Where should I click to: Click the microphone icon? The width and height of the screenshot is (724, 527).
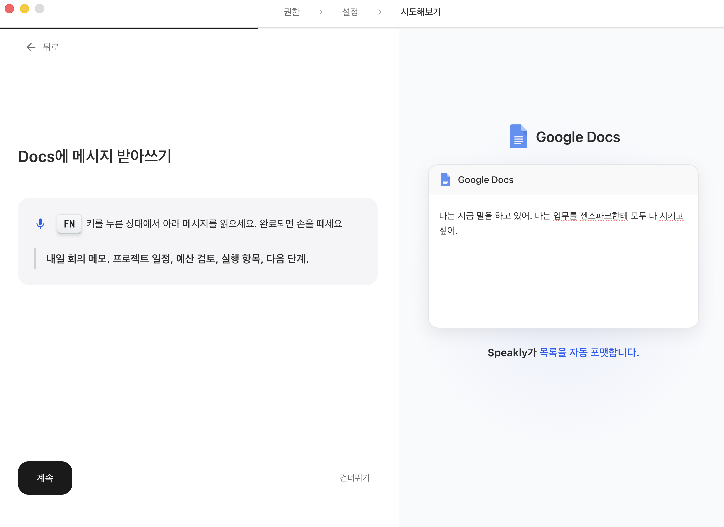(40, 224)
